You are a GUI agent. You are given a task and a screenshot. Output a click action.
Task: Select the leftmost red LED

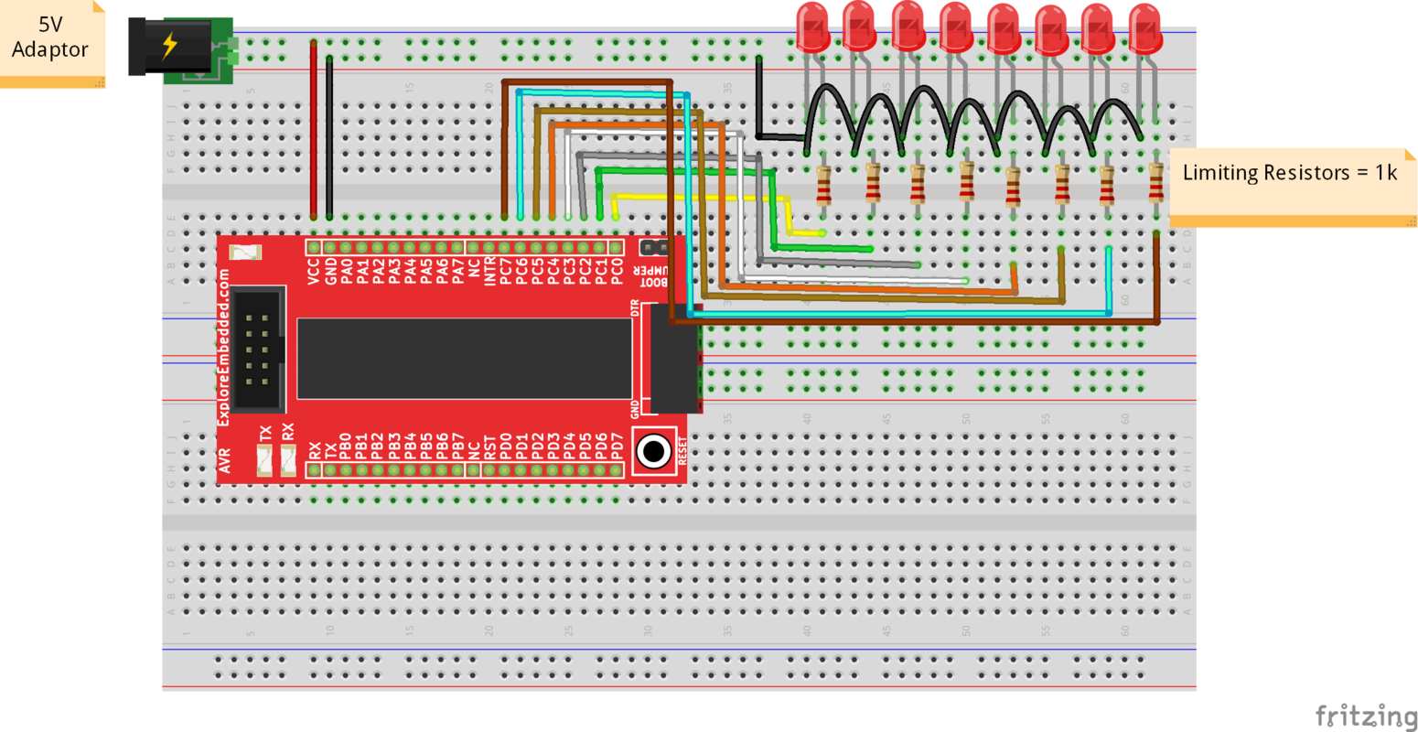point(812,27)
